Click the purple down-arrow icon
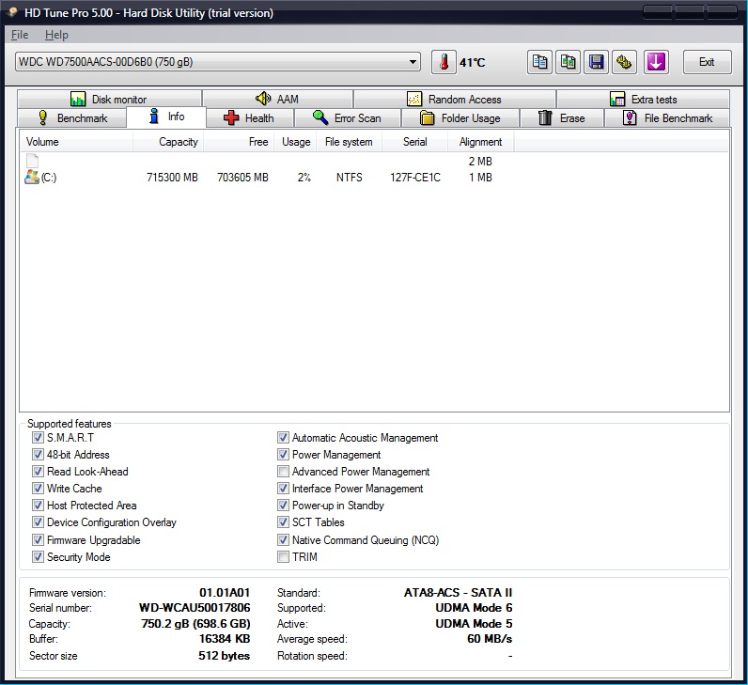The image size is (748, 685). point(655,62)
